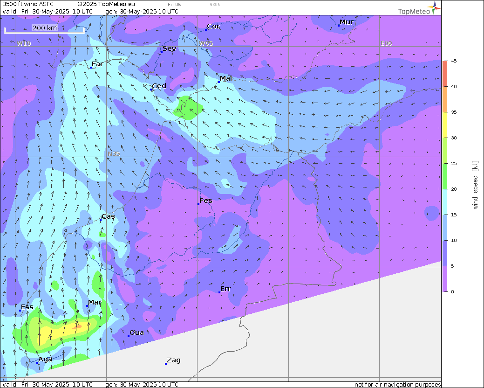The height and width of the screenshot is (388, 484).
Task: Click the bottom gen: 30-May-2025 10 UTC text
Action: click(142, 385)
